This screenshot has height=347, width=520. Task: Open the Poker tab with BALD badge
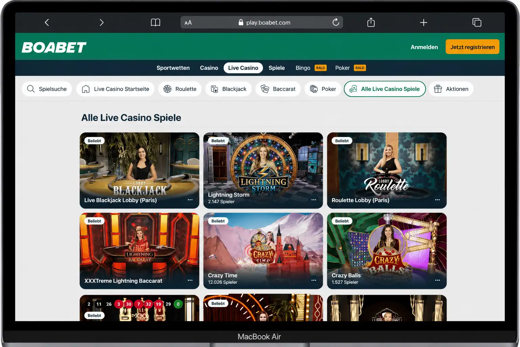point(350,68)
